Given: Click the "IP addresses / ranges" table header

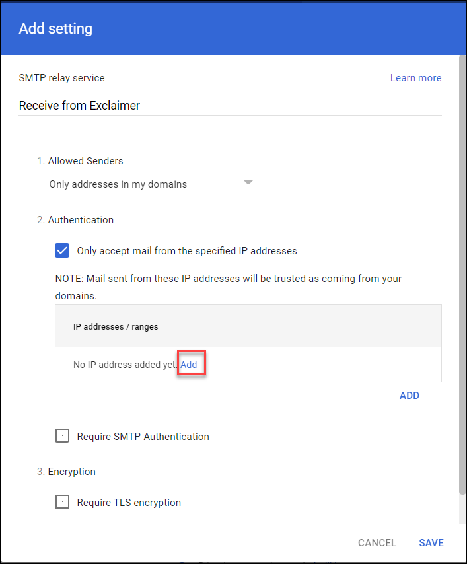Looking at the screenshot, I should (x=116, y=326).
